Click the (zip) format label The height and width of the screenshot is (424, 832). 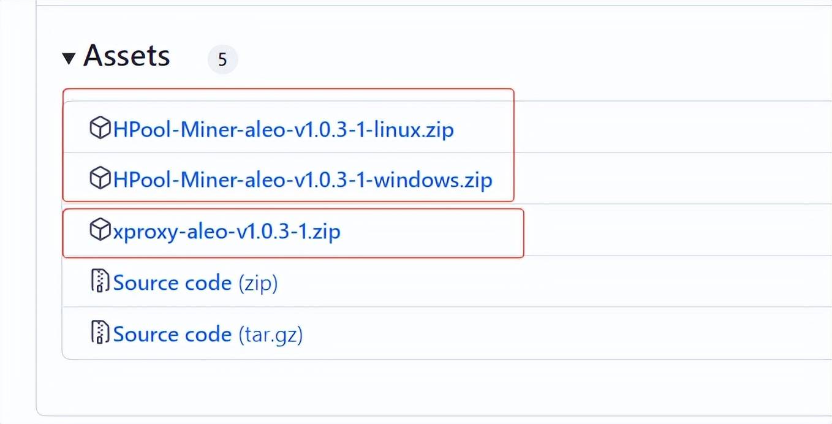[257, 283]
